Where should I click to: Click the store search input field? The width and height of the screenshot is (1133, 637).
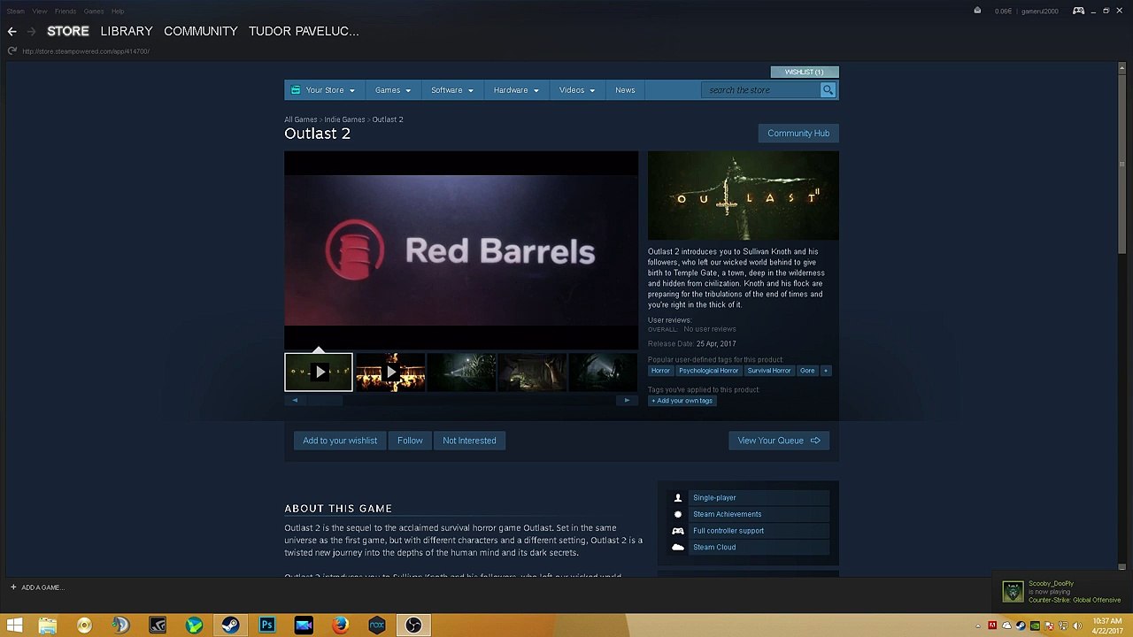pos(761,90)
